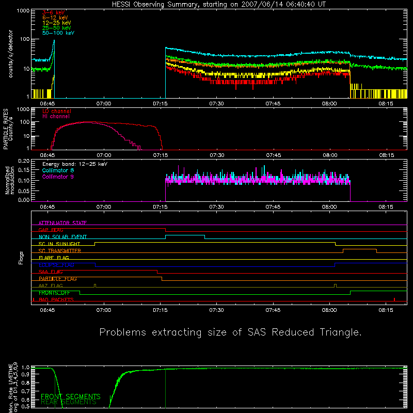Click the NON_SOLAR_EVENT flag label
This screenshot has height=413, width=413.
click(62, 237)
